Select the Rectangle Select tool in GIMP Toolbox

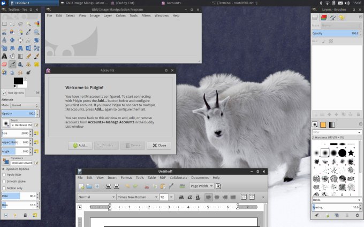(4, 24)
